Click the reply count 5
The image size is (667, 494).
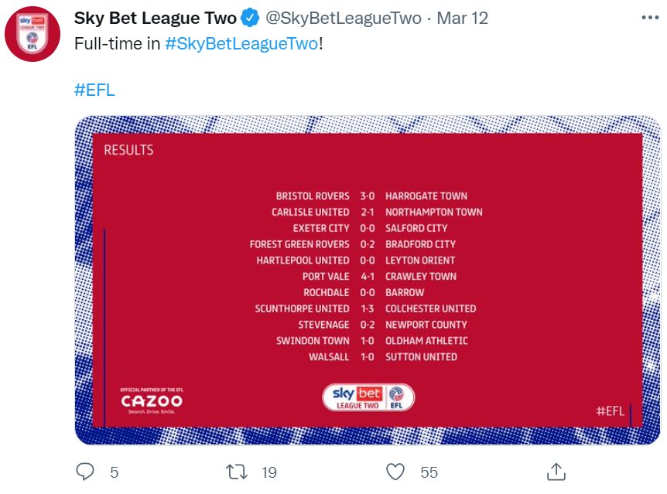114,472
